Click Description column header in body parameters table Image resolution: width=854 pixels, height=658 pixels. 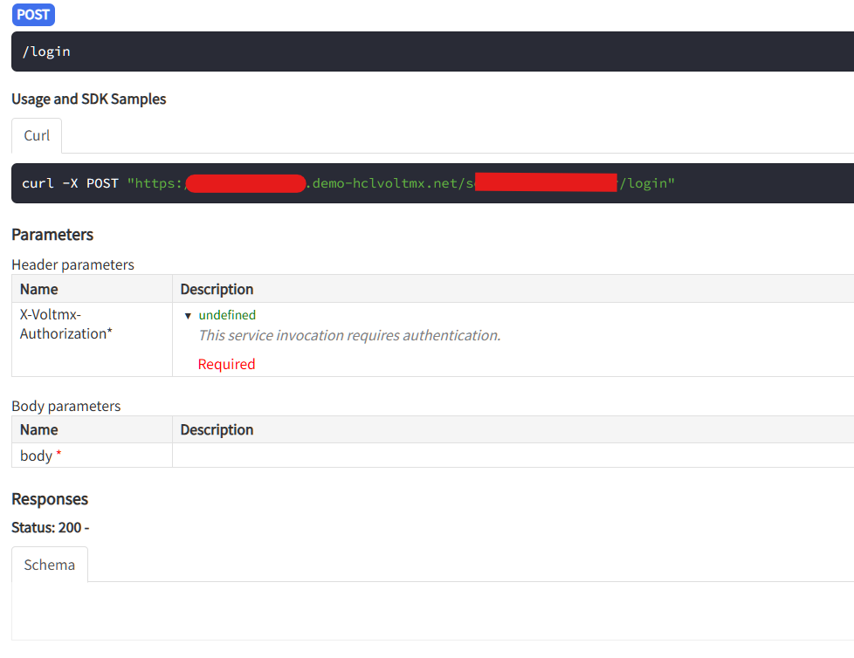point(217,429)
